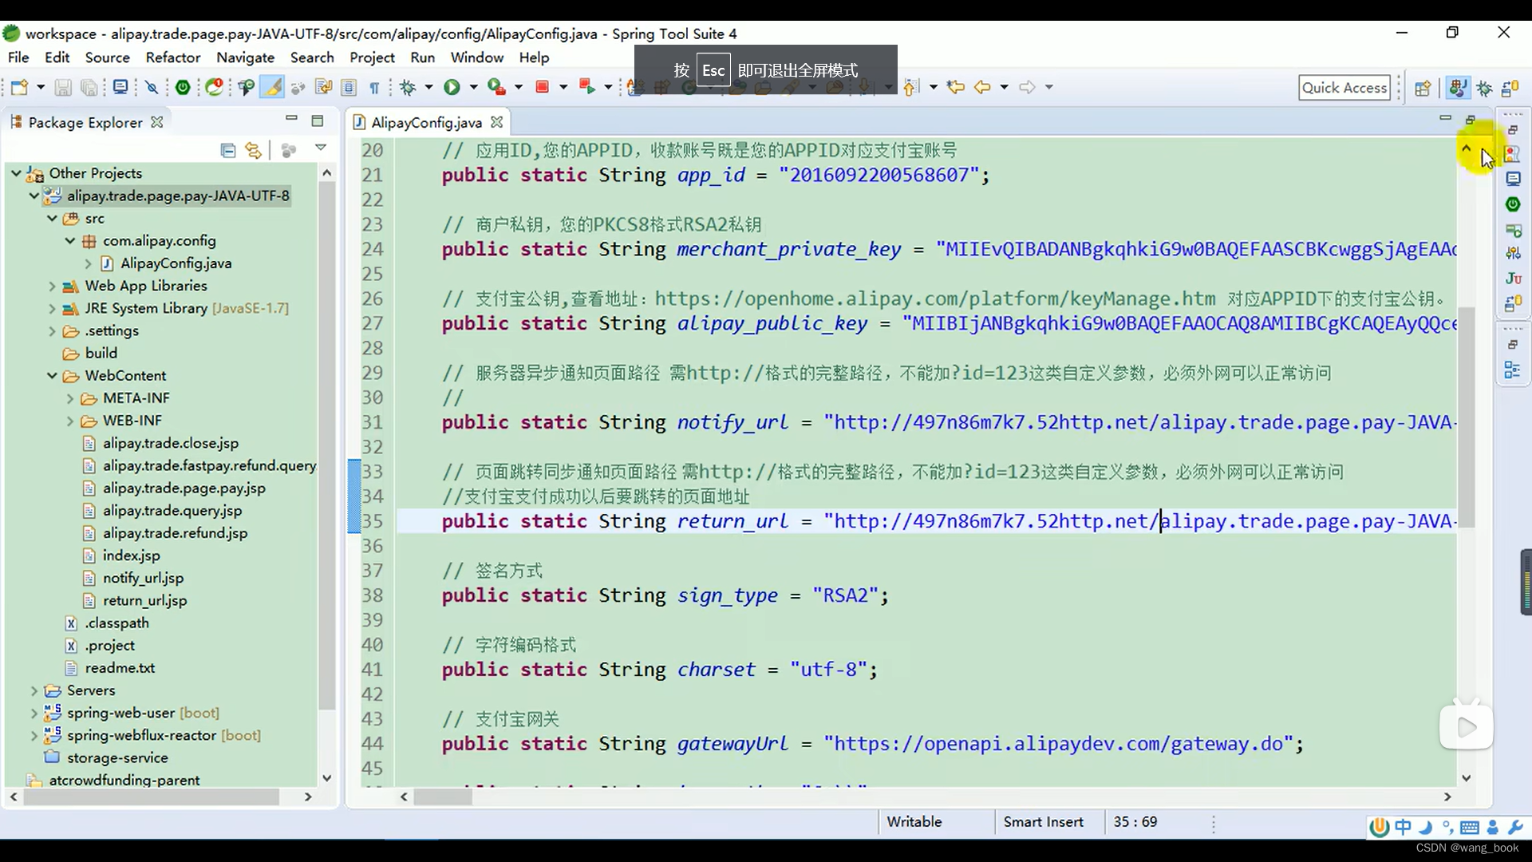Screen dimensions: 1532x862
Task: Open the terminal console toolbar icon
Action: point(120,87)
